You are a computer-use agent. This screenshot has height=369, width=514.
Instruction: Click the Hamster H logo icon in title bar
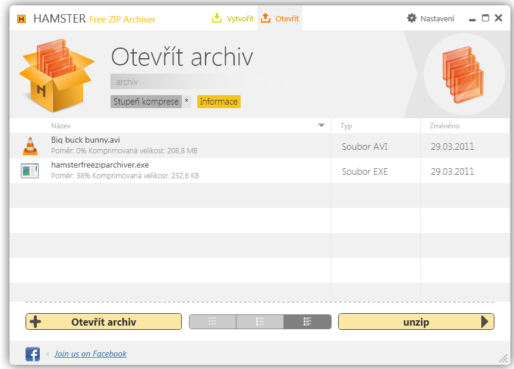coord(21,19)
